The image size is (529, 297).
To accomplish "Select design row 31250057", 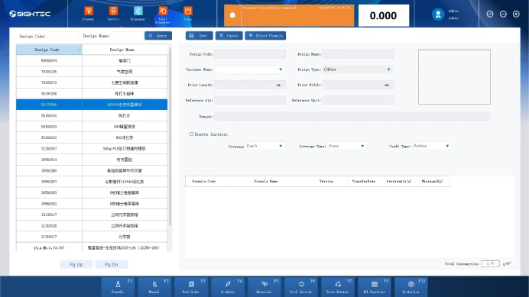I will tap(92, 149).
